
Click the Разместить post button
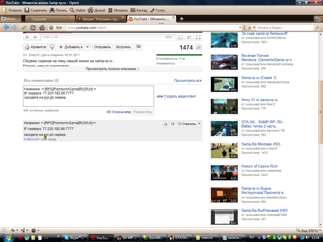pos(143,112)
